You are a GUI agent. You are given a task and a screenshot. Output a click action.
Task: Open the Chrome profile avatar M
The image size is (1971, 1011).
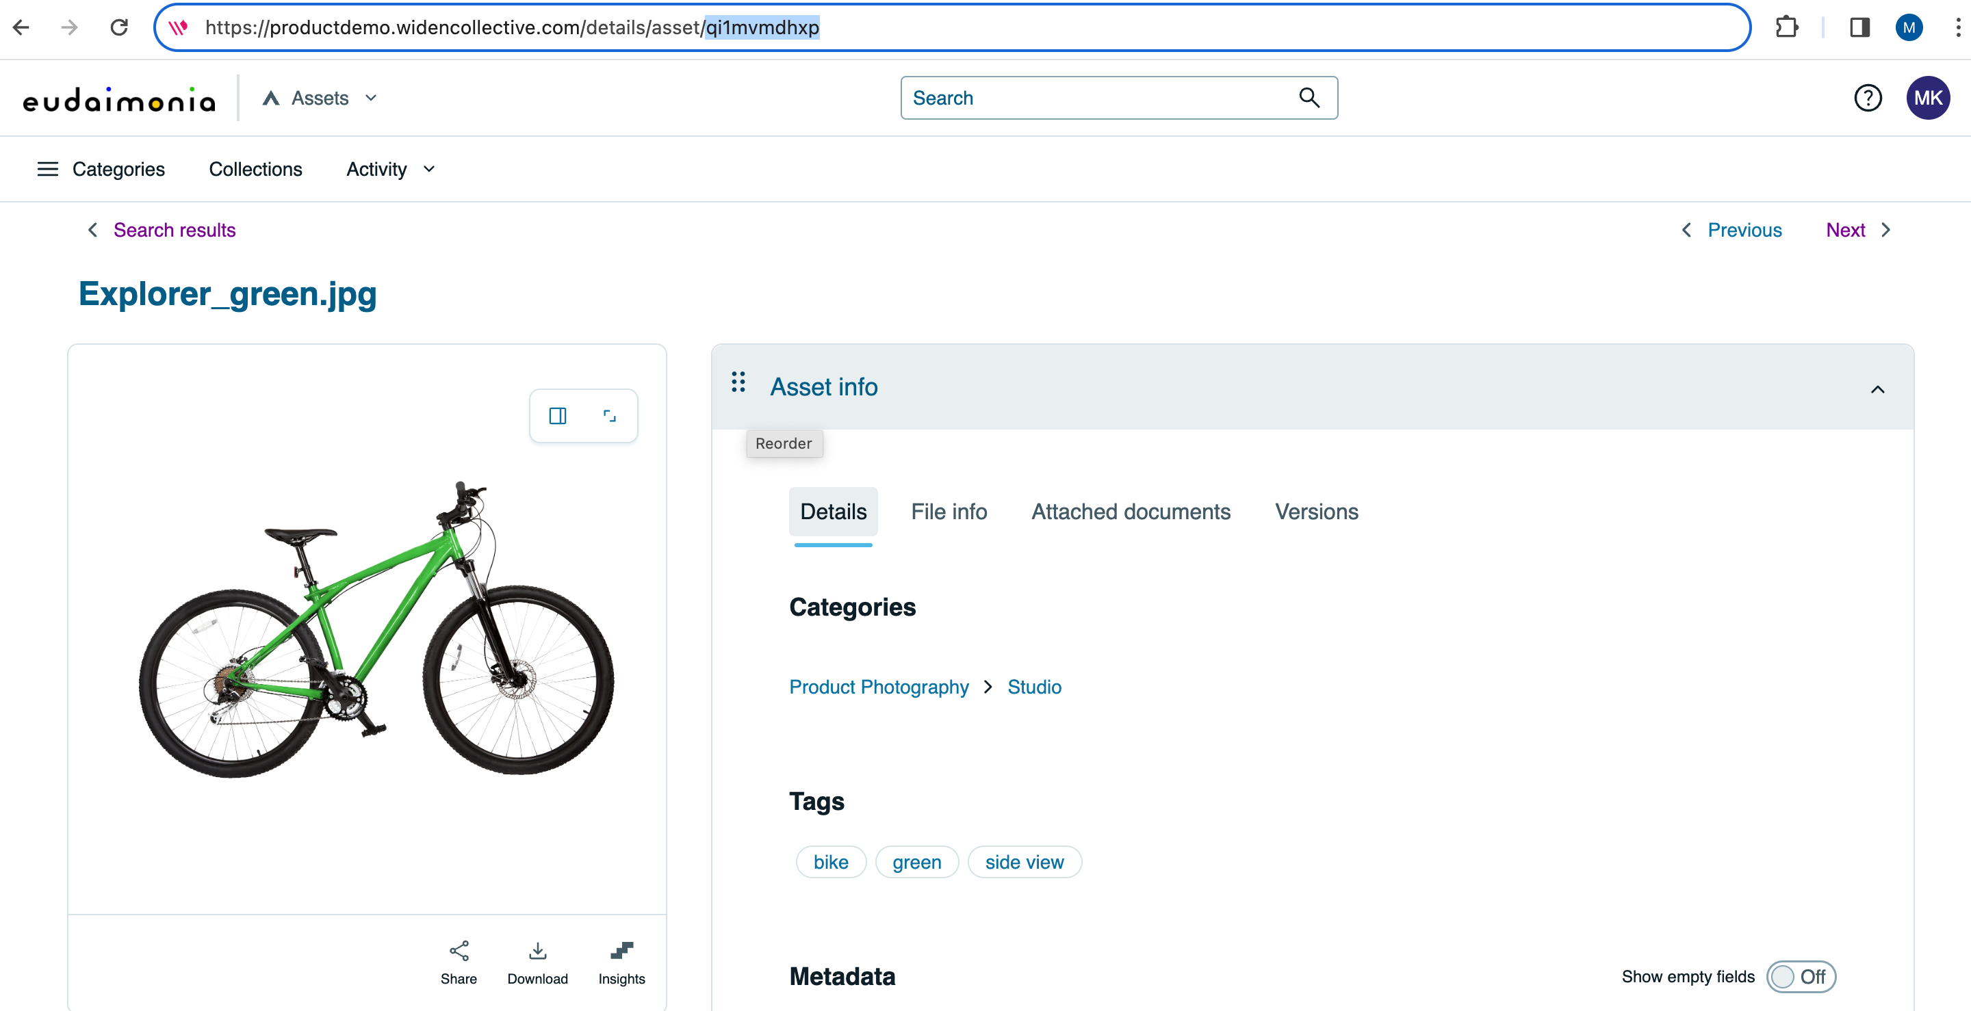[x=1909, y=27]
